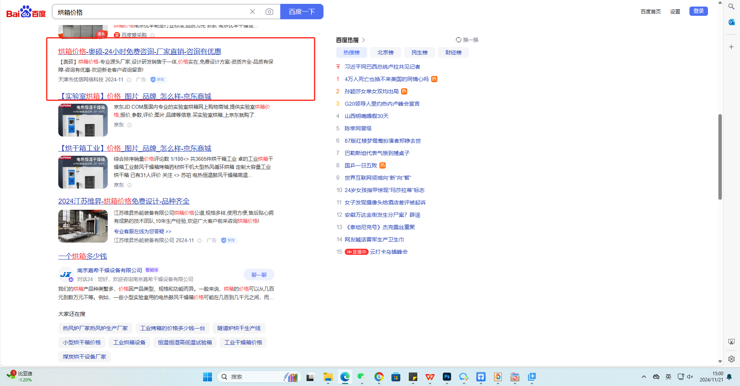Select the 民生榜 tab
The height and width of the screenshot is (386, 740).
419,52
